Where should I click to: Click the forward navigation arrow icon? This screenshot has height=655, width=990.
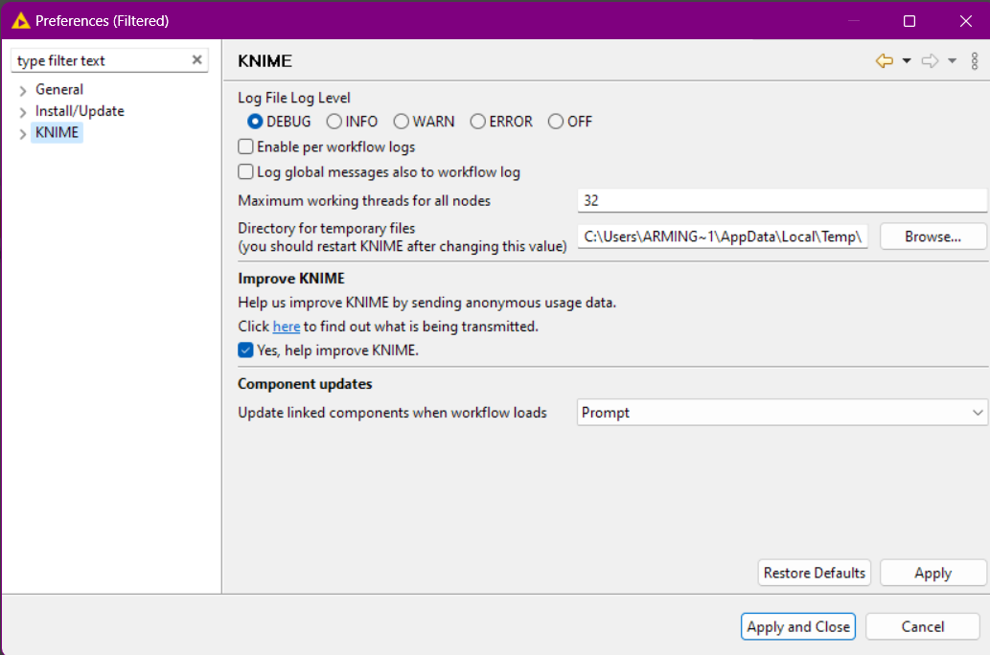[x=930, y=60]
